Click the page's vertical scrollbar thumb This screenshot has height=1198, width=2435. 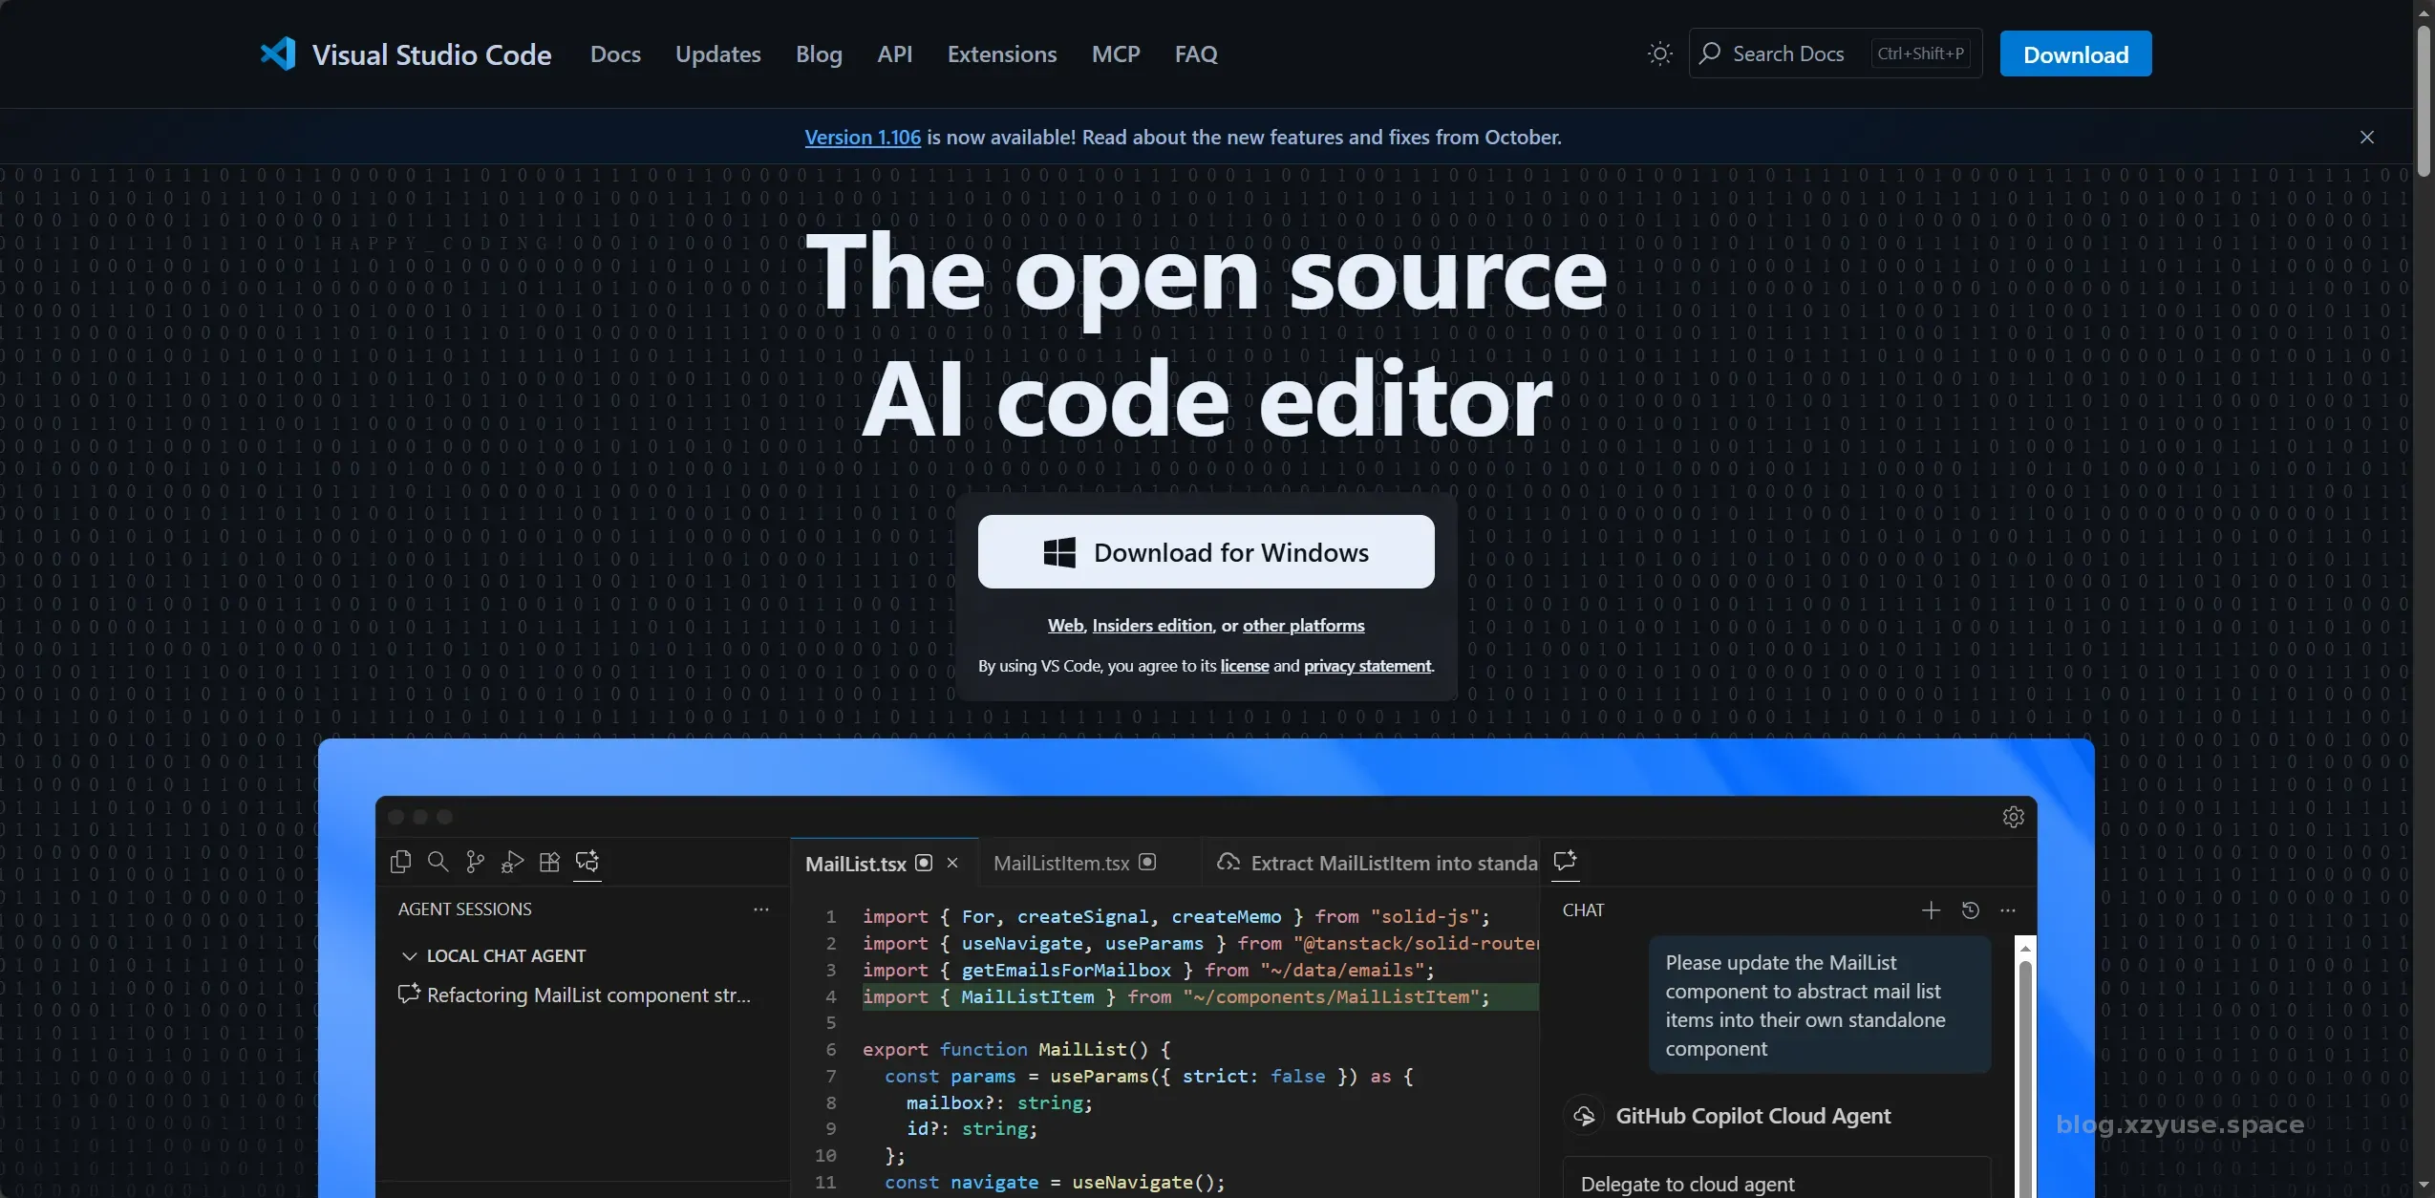(2424, 100)
